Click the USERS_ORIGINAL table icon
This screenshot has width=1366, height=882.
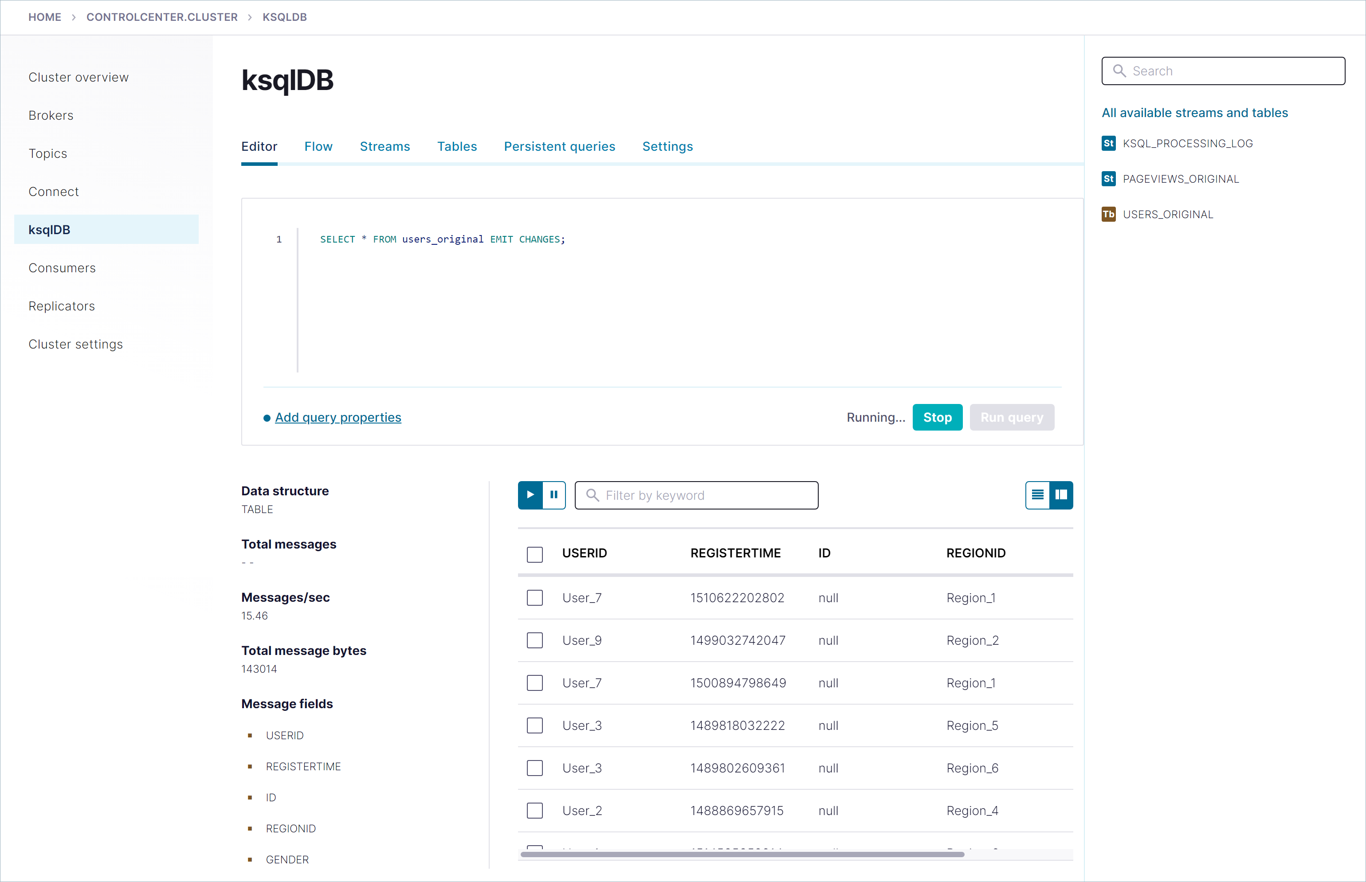(x=1108, y=214)
